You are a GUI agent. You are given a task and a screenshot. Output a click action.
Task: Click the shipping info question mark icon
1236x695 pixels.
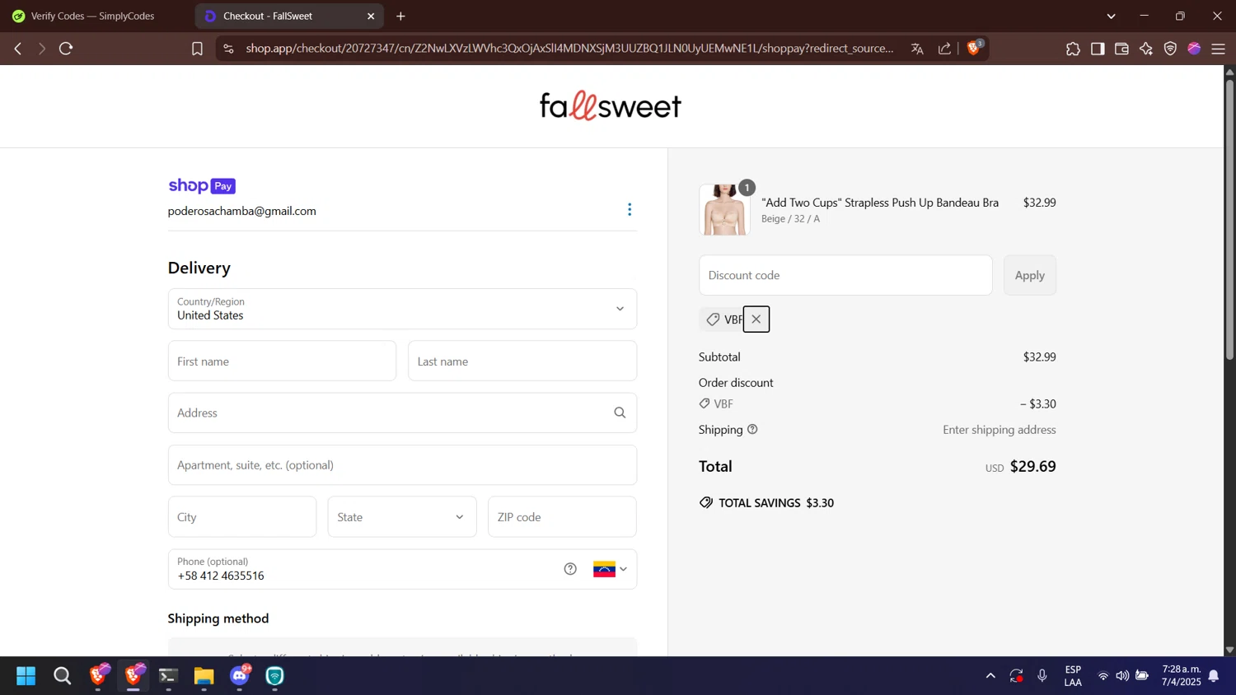click(752, 429)
